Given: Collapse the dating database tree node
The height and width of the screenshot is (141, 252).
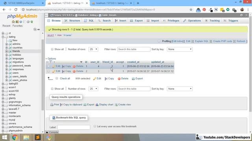Looking at the screenshot, I should click(3, 37).
